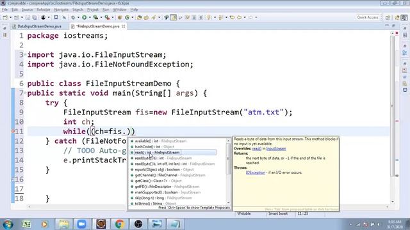The width and height of the screenshot is (410, 230).
Task: Switch to the Java EE perspective icon
Action: 397,17
